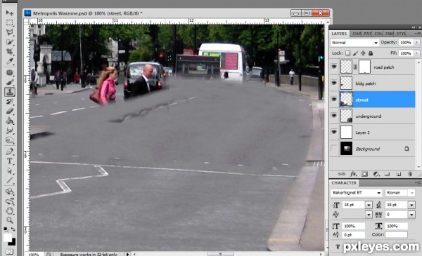
Task: Switch to the STYL styles tab
Action: click(x=401, y=34)
